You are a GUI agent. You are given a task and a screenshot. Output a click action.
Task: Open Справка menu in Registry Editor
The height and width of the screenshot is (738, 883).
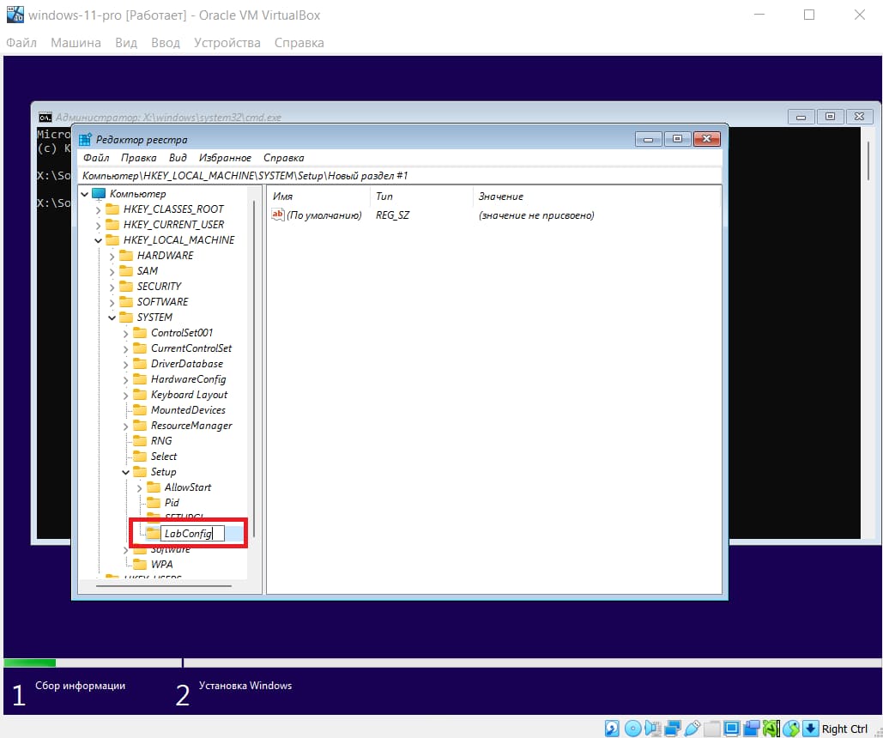click(283, 158)
